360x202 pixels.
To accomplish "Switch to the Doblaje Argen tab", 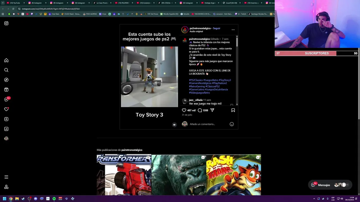I will point(210,3).
